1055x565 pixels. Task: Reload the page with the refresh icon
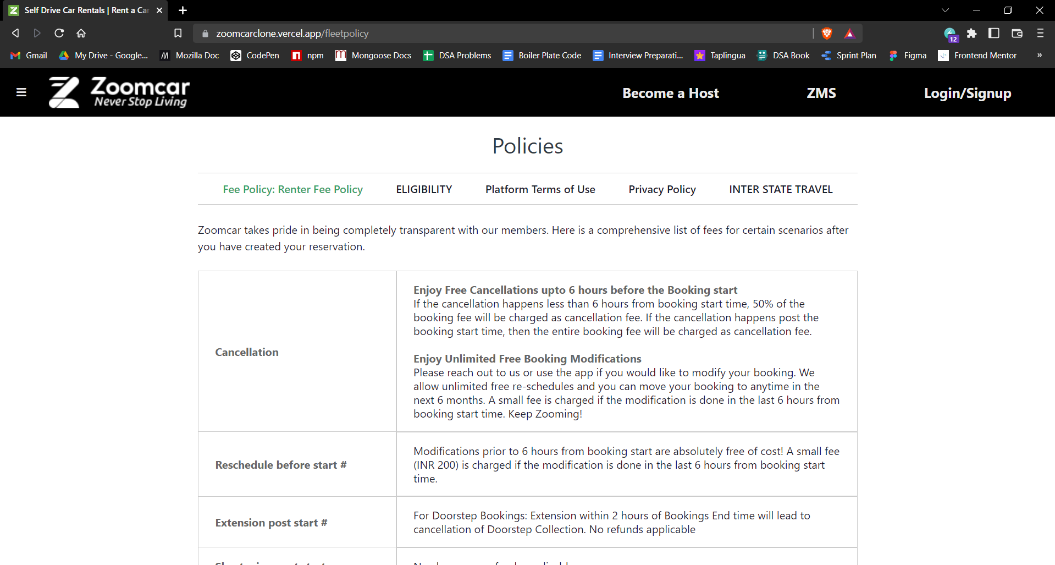(59, 33)
